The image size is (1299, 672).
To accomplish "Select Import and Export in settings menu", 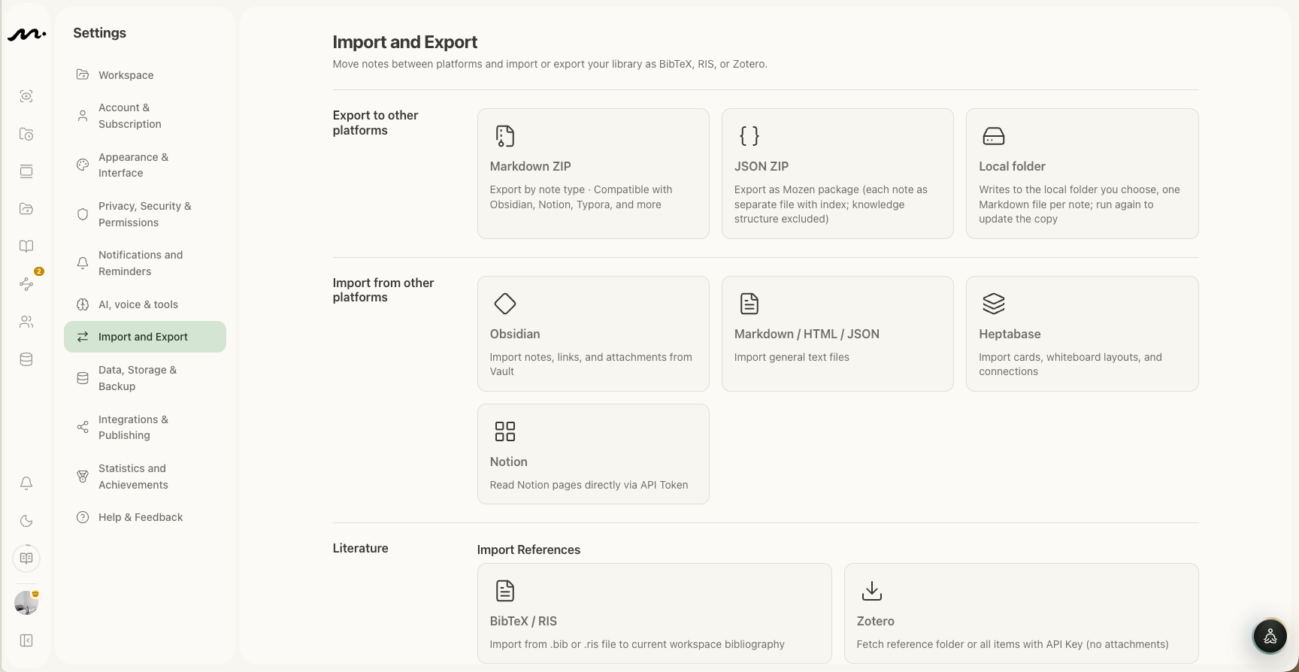I will (145, 337).
